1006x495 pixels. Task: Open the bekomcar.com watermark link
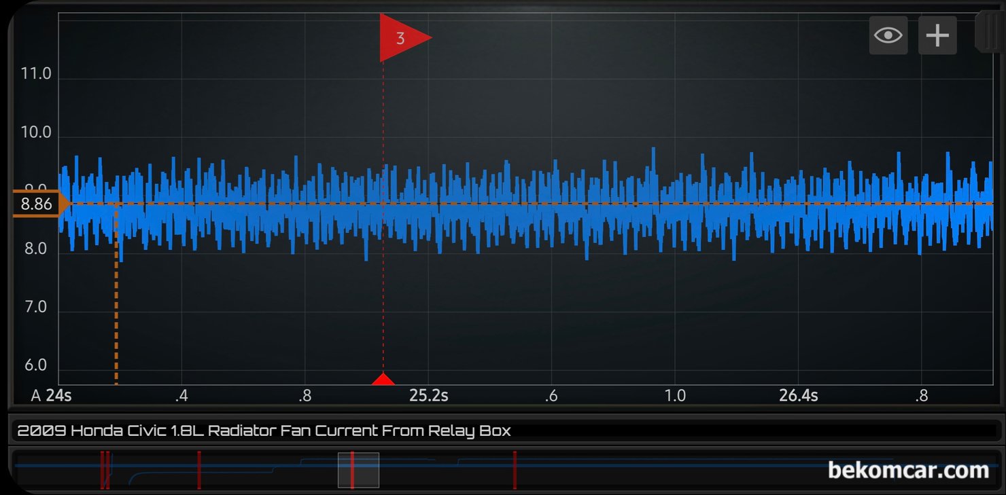[x=908, y=469]
